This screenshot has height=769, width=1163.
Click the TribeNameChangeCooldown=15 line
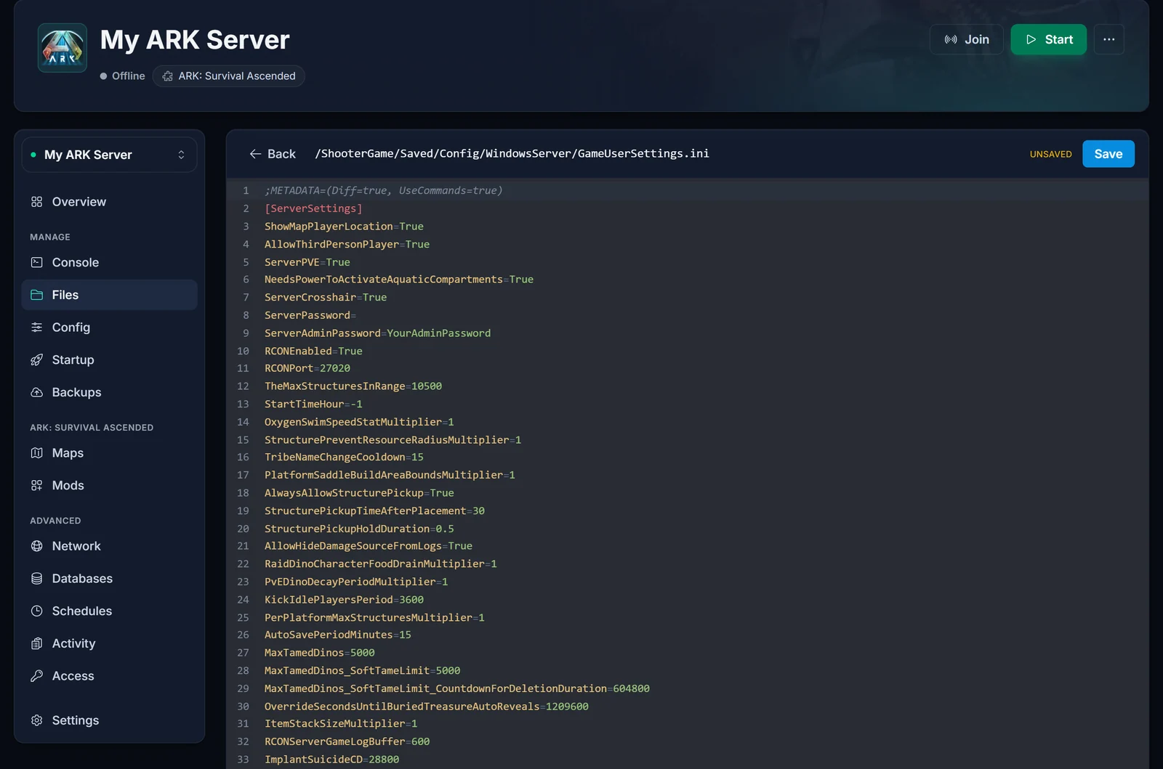pyautogui.click(x=344, y=457)
